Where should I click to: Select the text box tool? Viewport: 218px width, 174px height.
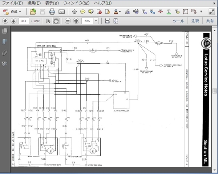click(x=185, y=12)
